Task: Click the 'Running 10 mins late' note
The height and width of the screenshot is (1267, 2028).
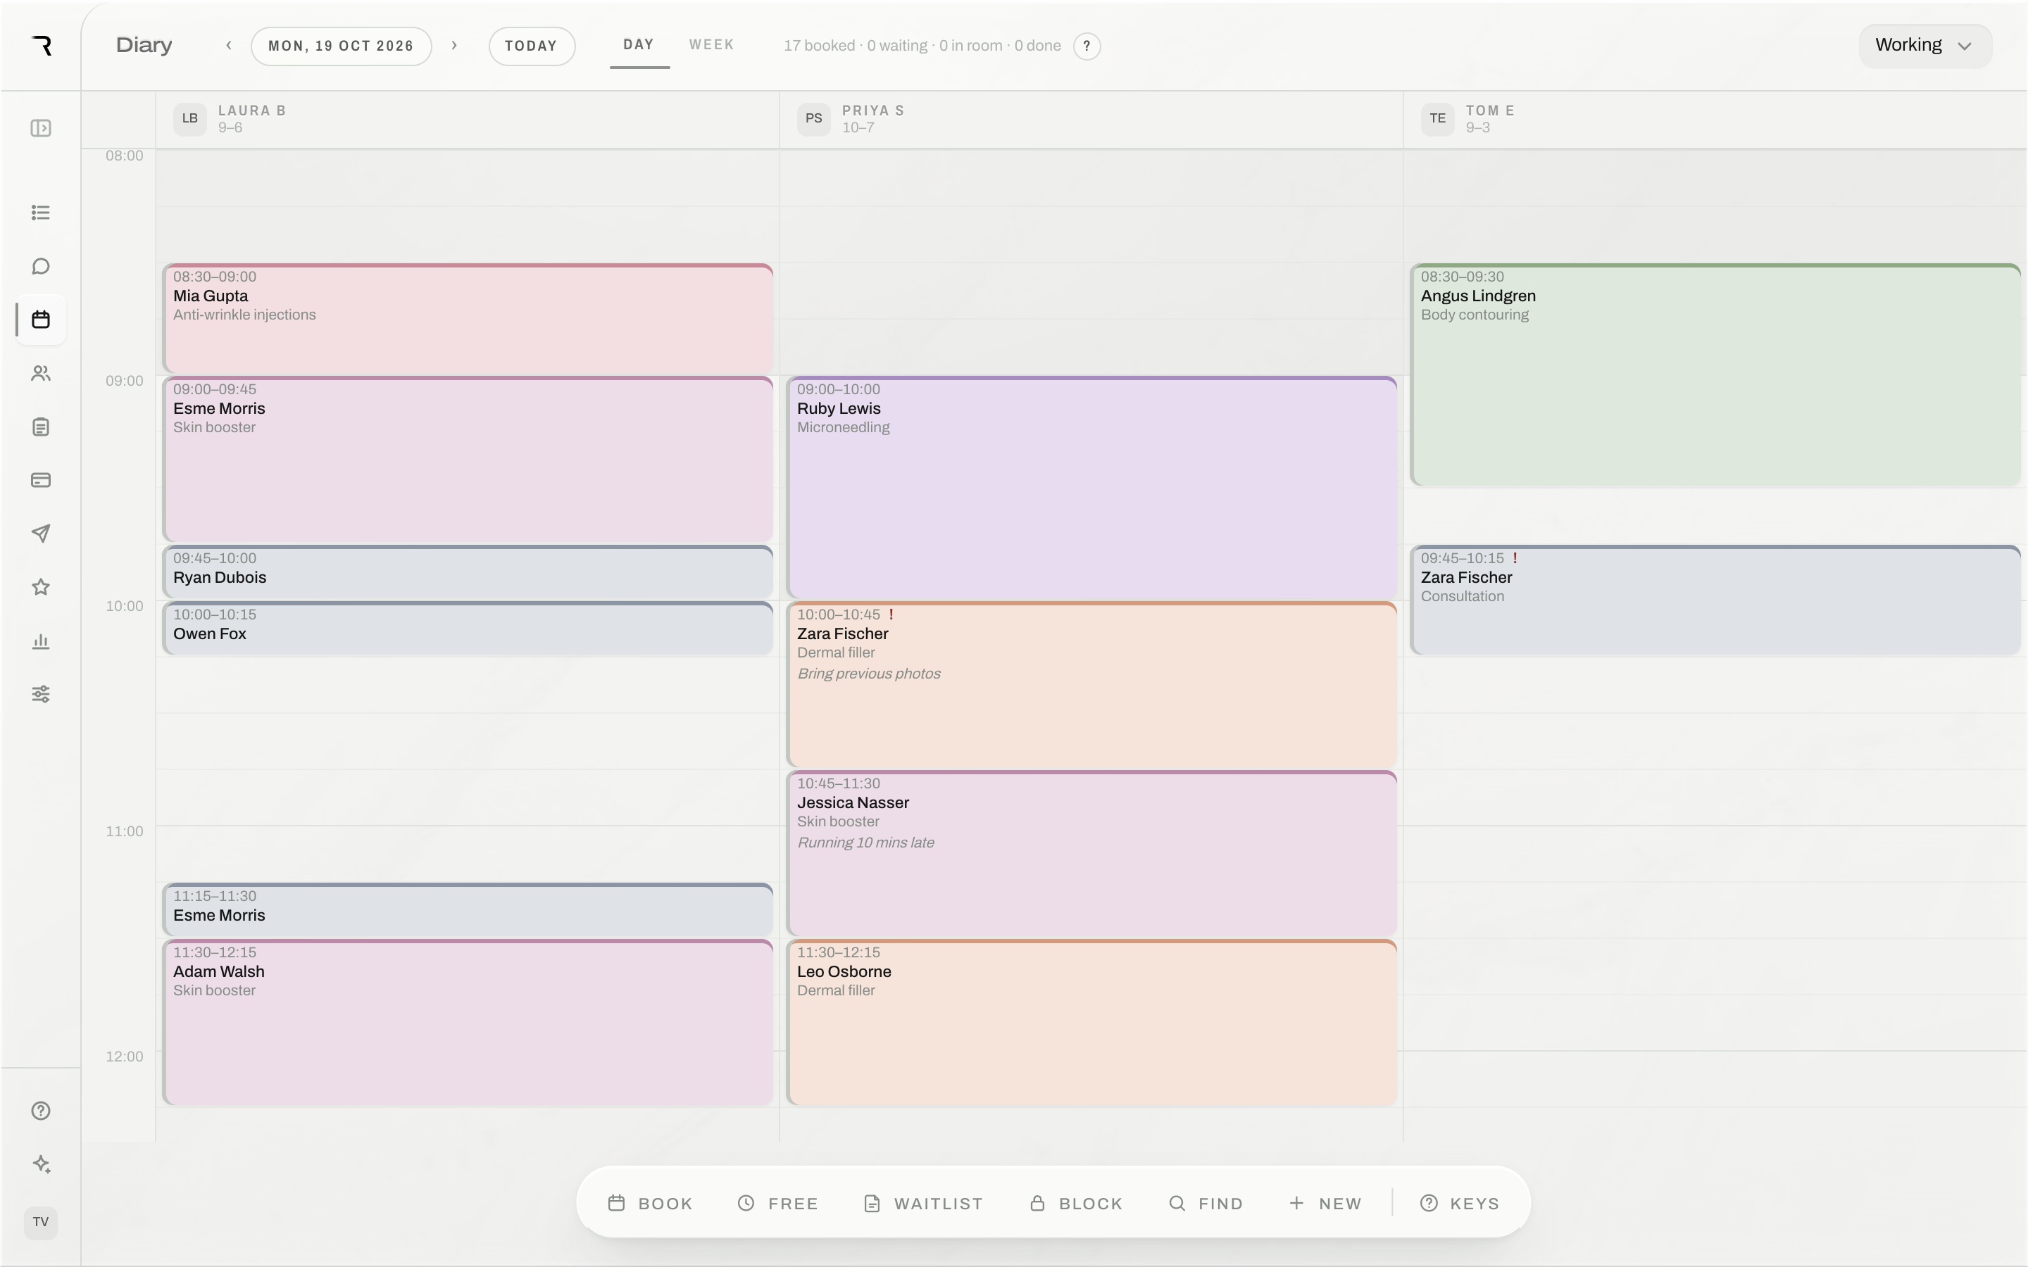Action: [865, 843]
